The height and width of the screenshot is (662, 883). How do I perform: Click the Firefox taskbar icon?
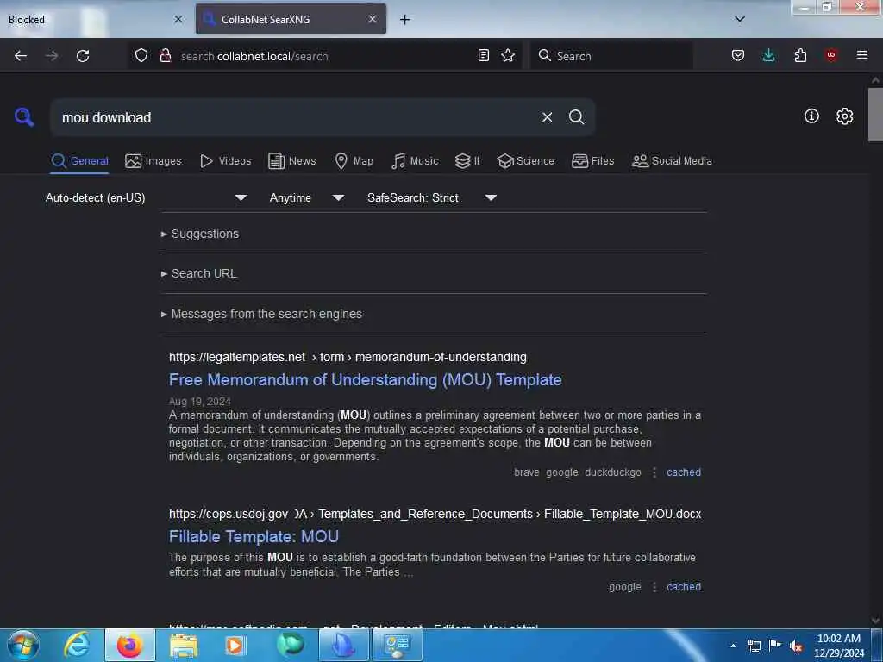pos(129,645)
